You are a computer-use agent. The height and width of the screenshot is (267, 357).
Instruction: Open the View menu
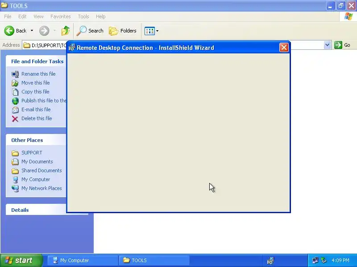point(38,16)
